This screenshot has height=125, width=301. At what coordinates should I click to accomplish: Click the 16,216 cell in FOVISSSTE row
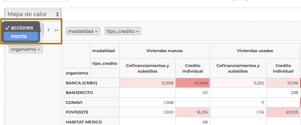pyautogui.click(x=193, y=112)
